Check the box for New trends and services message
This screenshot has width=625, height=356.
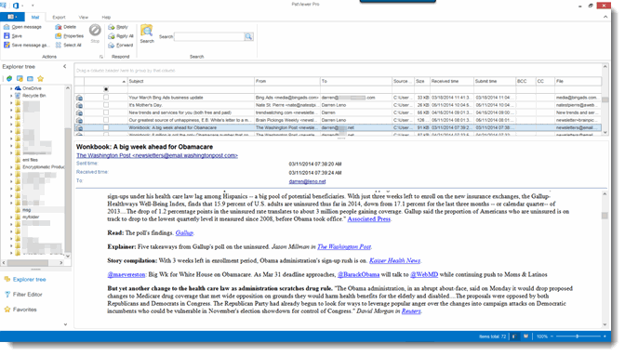106,112
